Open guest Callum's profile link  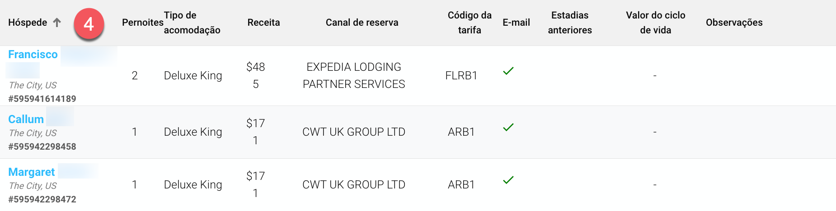click(26, 119)
